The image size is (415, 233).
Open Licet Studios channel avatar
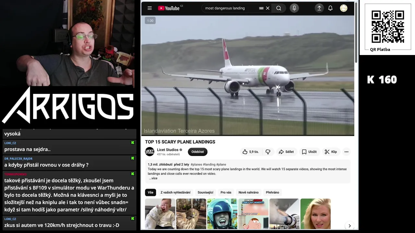tap(149, 151)
